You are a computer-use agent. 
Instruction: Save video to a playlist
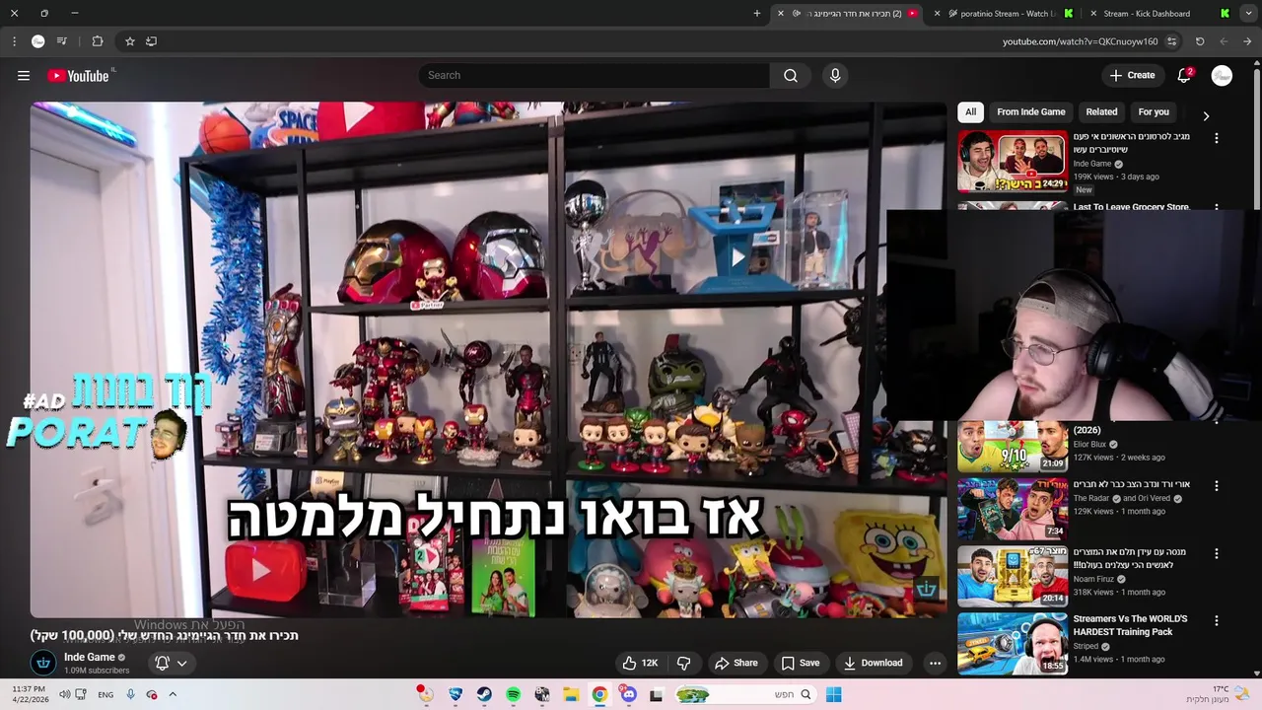click(800, 663)
